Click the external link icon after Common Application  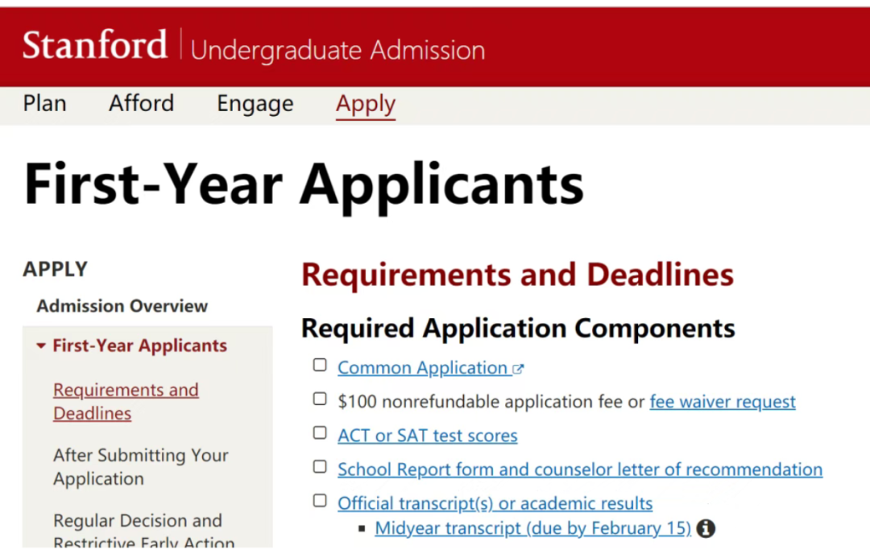[x=518, y=369]
